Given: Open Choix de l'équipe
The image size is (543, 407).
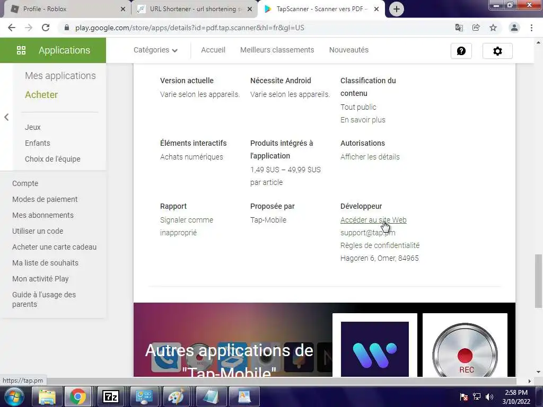Looking at the screenshot, I should pyautogui.click(x=52, y=159).
